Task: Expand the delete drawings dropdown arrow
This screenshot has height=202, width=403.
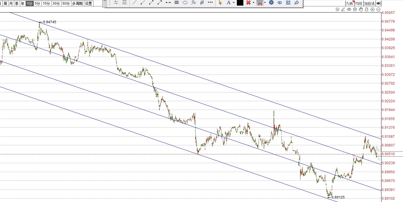Action: coord(254,3)
